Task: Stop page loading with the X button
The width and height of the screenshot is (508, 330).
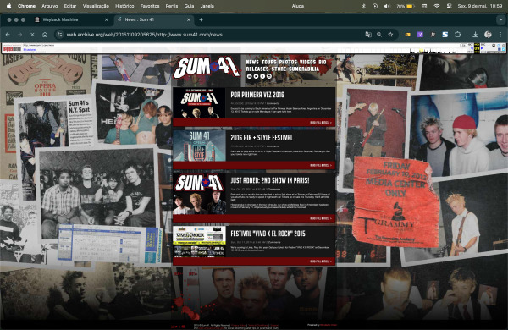Action: [32, 35]
